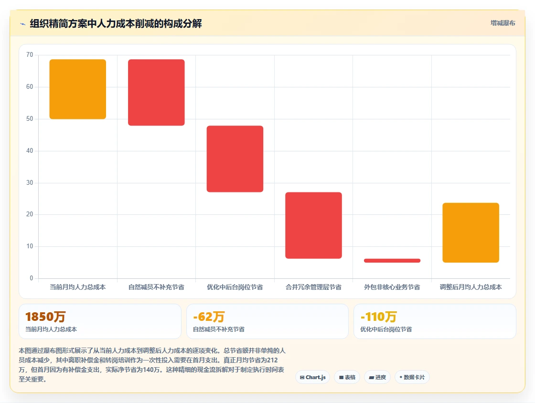
Task: Click the orange 当前月均人力总成本 bar
Action: coord(78,89)
